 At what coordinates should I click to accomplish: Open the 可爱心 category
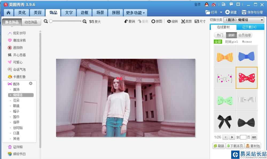(15, 62)
